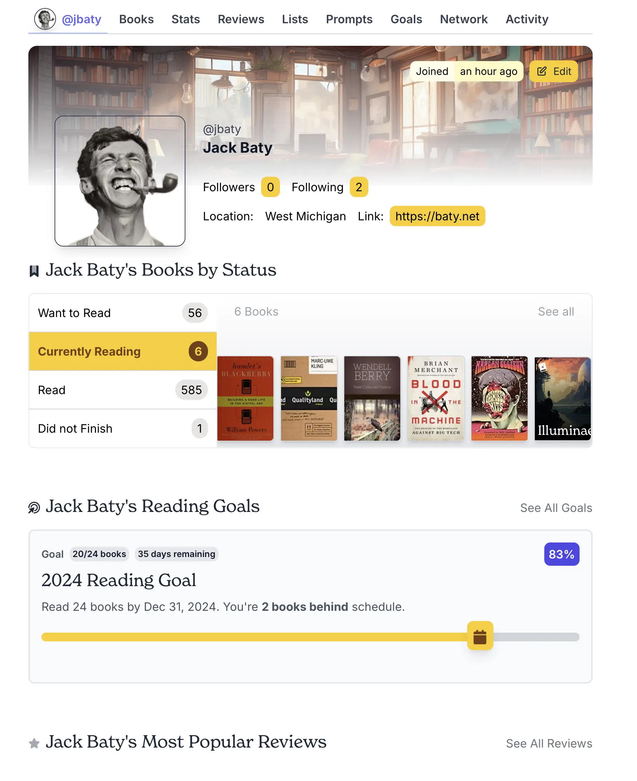The image size is (637, 781).
Task: Select the Did not Finish status
Action: tap(123, 428)
